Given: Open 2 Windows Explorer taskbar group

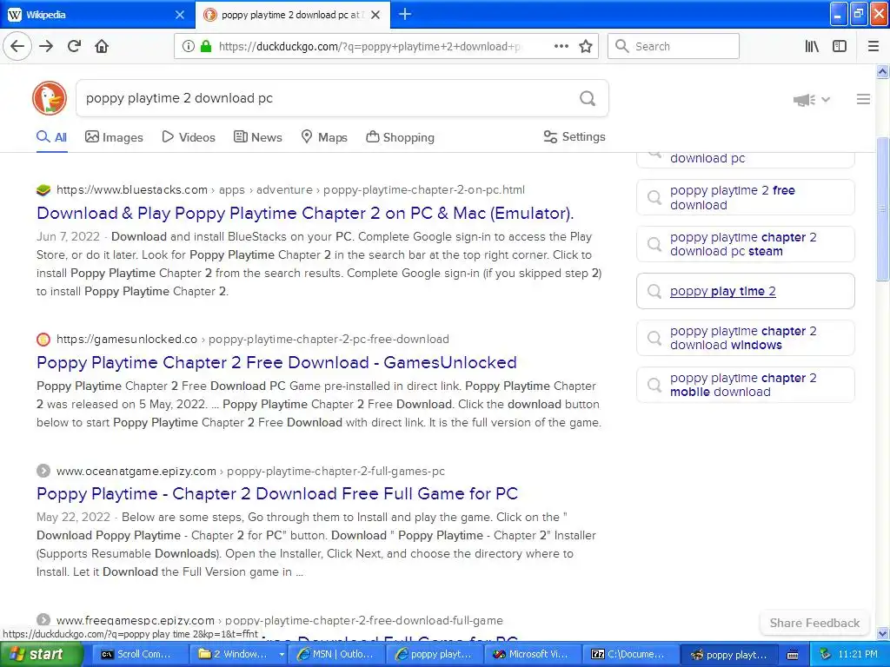Looking at the screenshot, I should (x=238, y=654).
